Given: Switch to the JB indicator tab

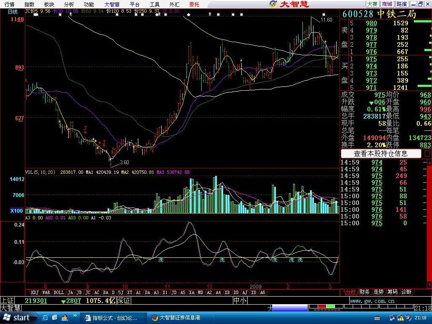Looking at the screenshot, I should tap(79, 292).
